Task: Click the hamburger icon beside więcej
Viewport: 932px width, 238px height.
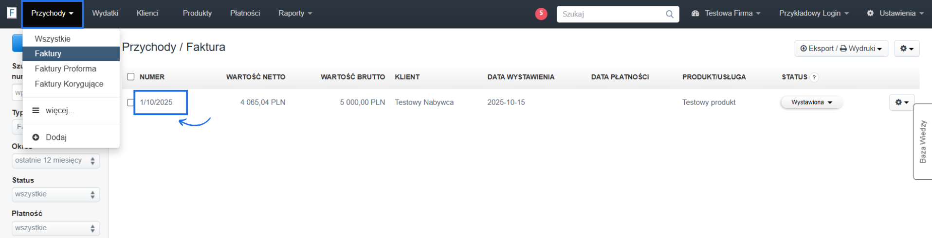Action: (36, 111)
